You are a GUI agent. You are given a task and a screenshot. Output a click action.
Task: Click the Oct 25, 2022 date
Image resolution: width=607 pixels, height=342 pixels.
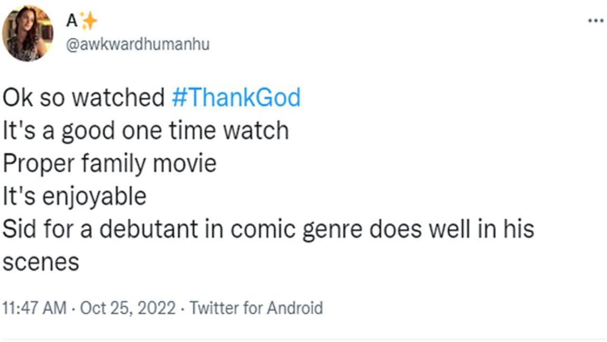128,308
